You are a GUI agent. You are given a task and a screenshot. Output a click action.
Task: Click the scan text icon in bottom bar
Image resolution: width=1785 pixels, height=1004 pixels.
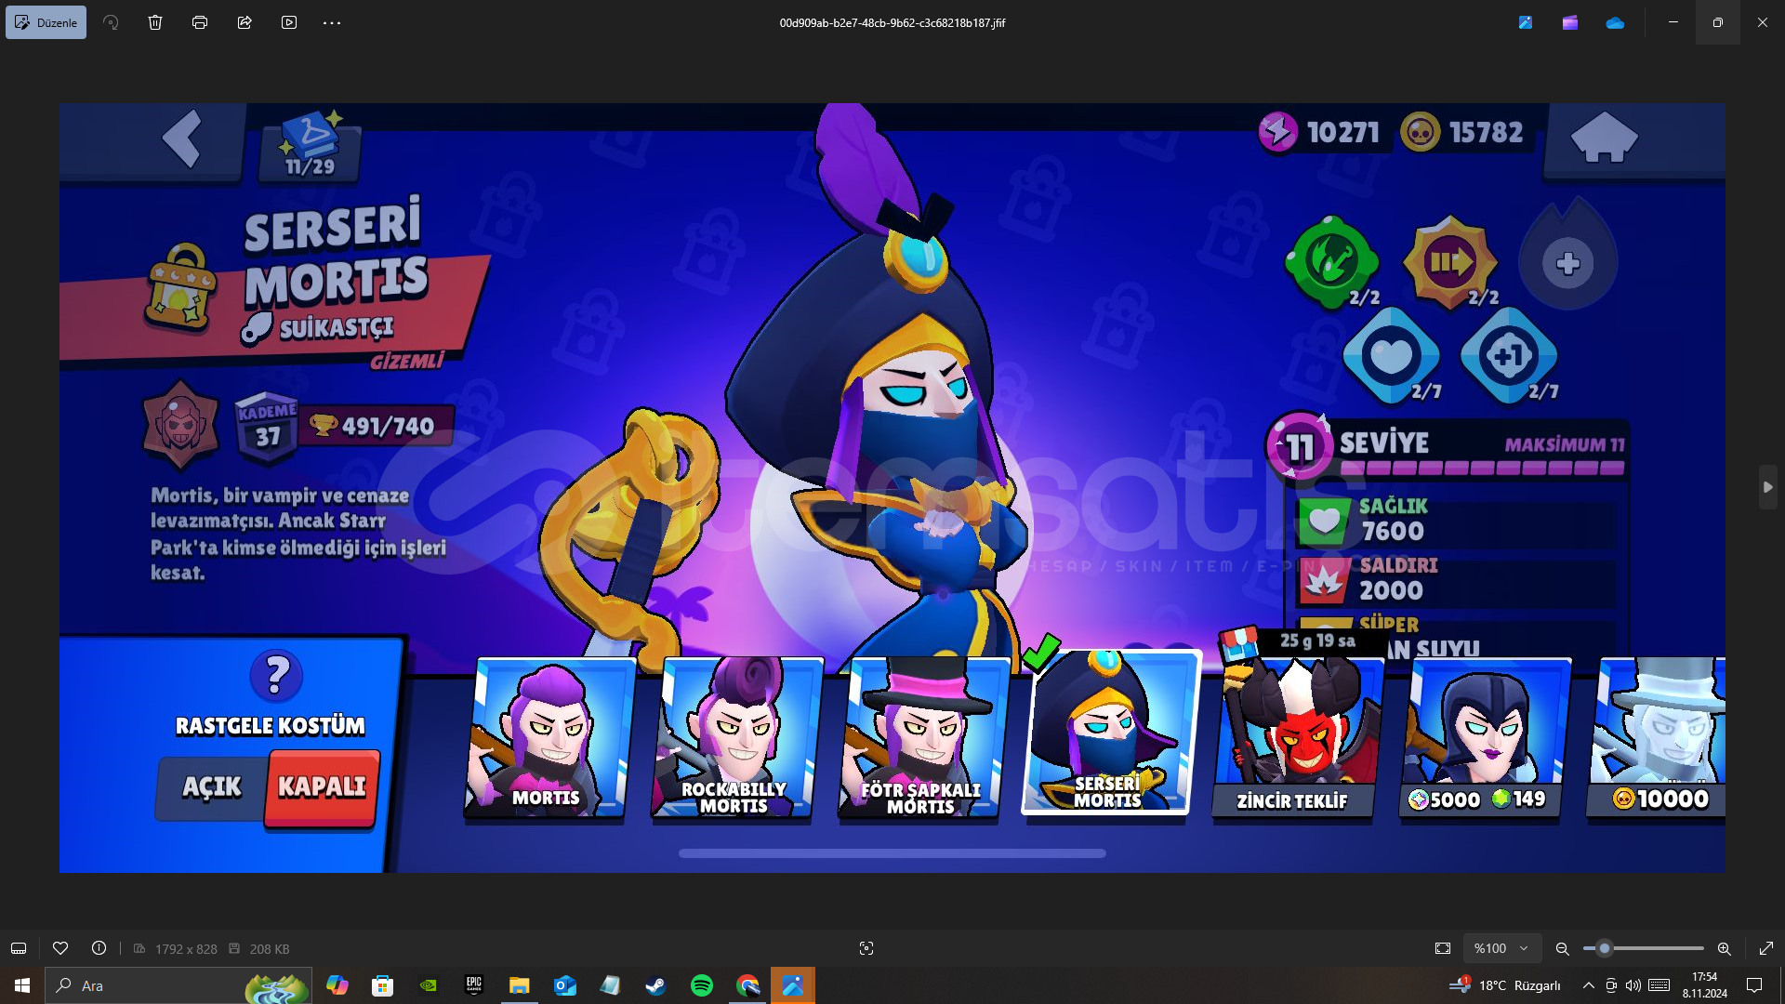point(866,948)
